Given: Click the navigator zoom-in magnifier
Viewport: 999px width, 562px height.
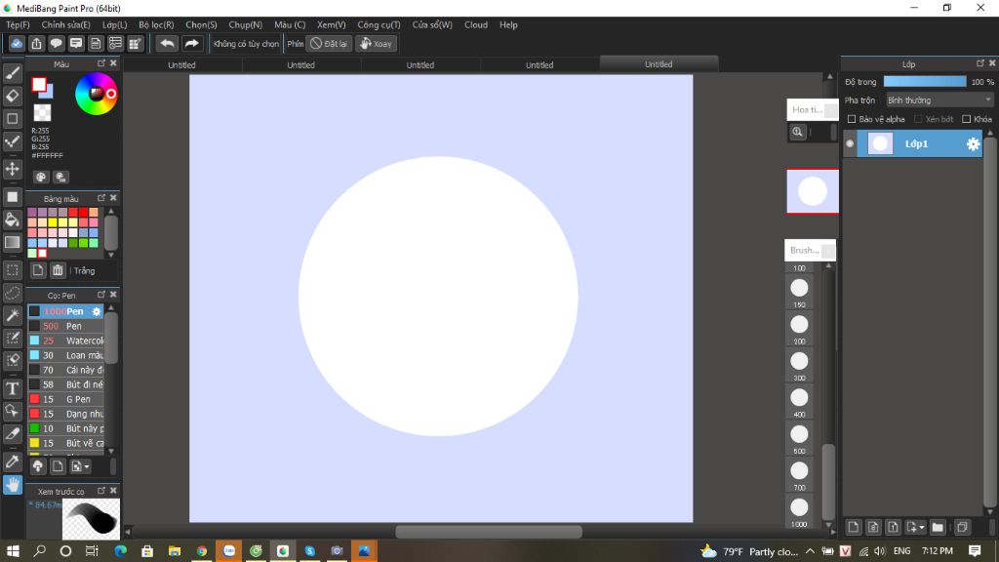Looking at the screenshot, I should pos(797,132).
